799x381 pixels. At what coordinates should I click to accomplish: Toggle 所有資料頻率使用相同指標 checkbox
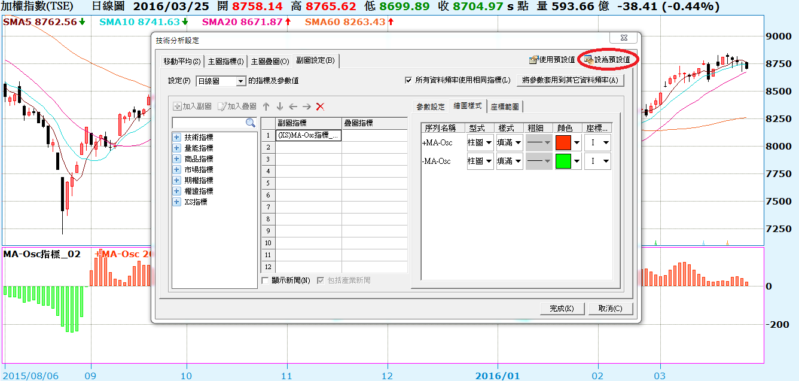pyautogui.click(x=409, y=80)
